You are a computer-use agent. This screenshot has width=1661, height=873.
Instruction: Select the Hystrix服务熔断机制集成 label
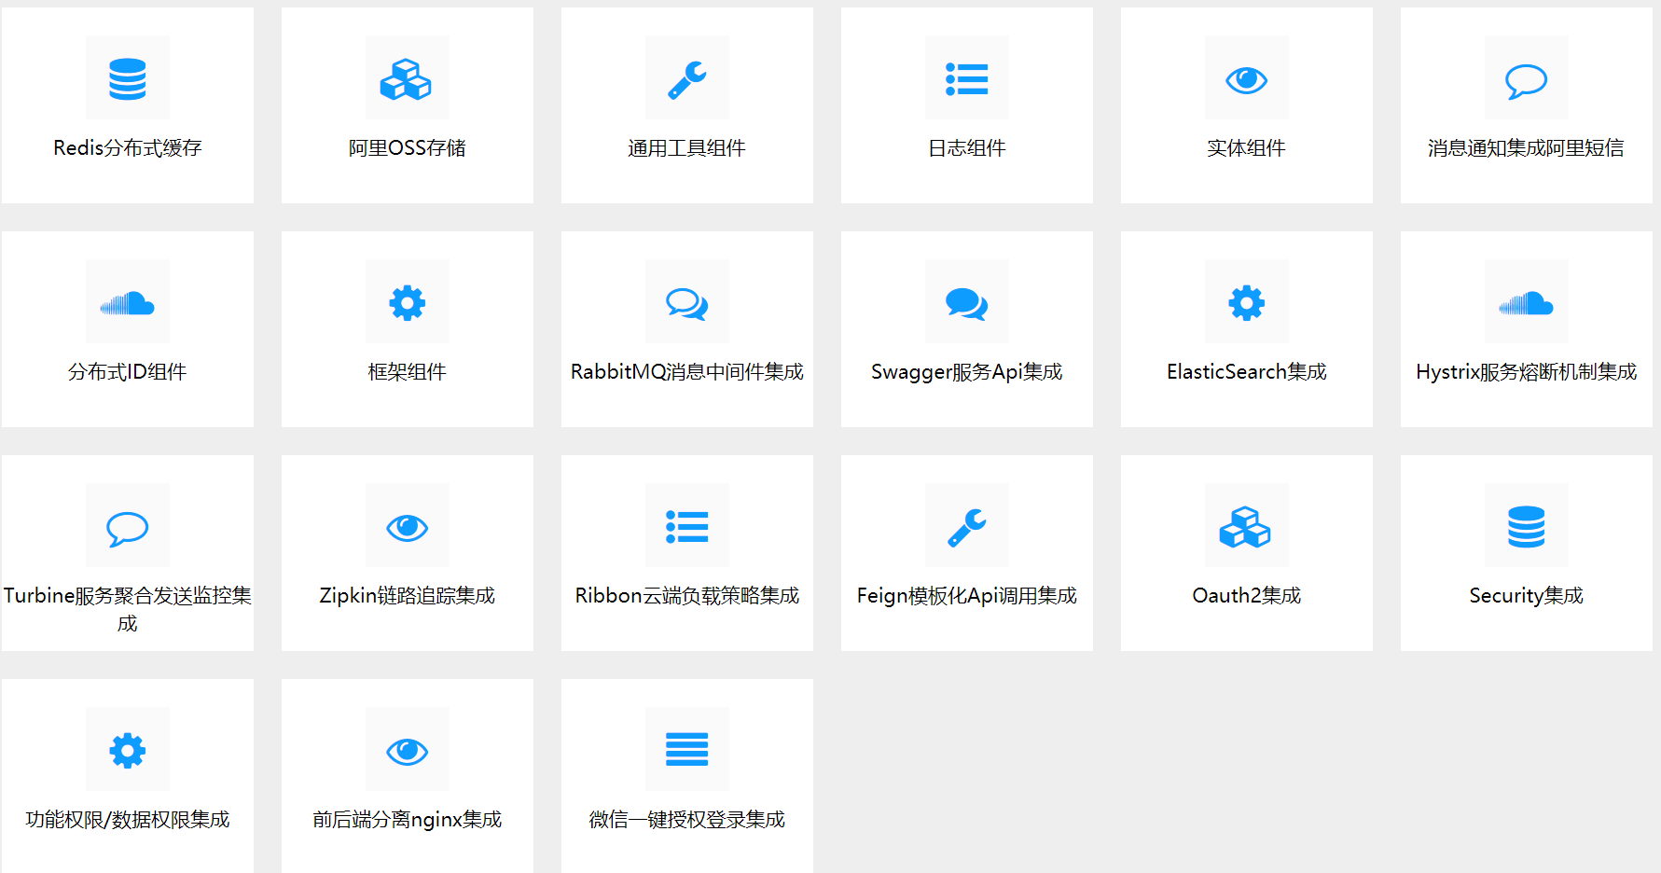(1527, 371)
